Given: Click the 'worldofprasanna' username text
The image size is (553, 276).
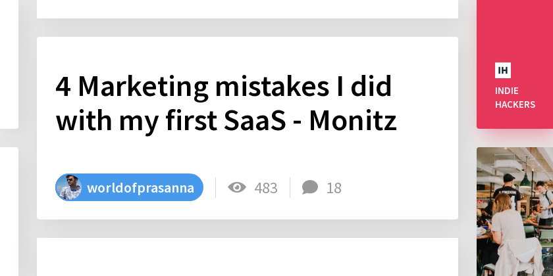Looking at the screenshot, I should pyautogui.click(x=140, y=188).
